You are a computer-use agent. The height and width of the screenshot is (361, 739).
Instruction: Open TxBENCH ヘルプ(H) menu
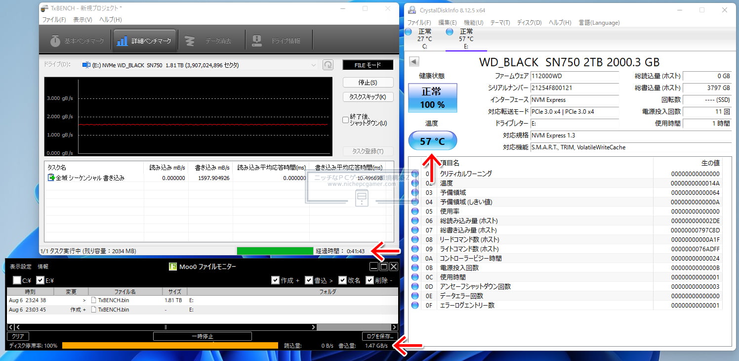(x=111, y=20)
